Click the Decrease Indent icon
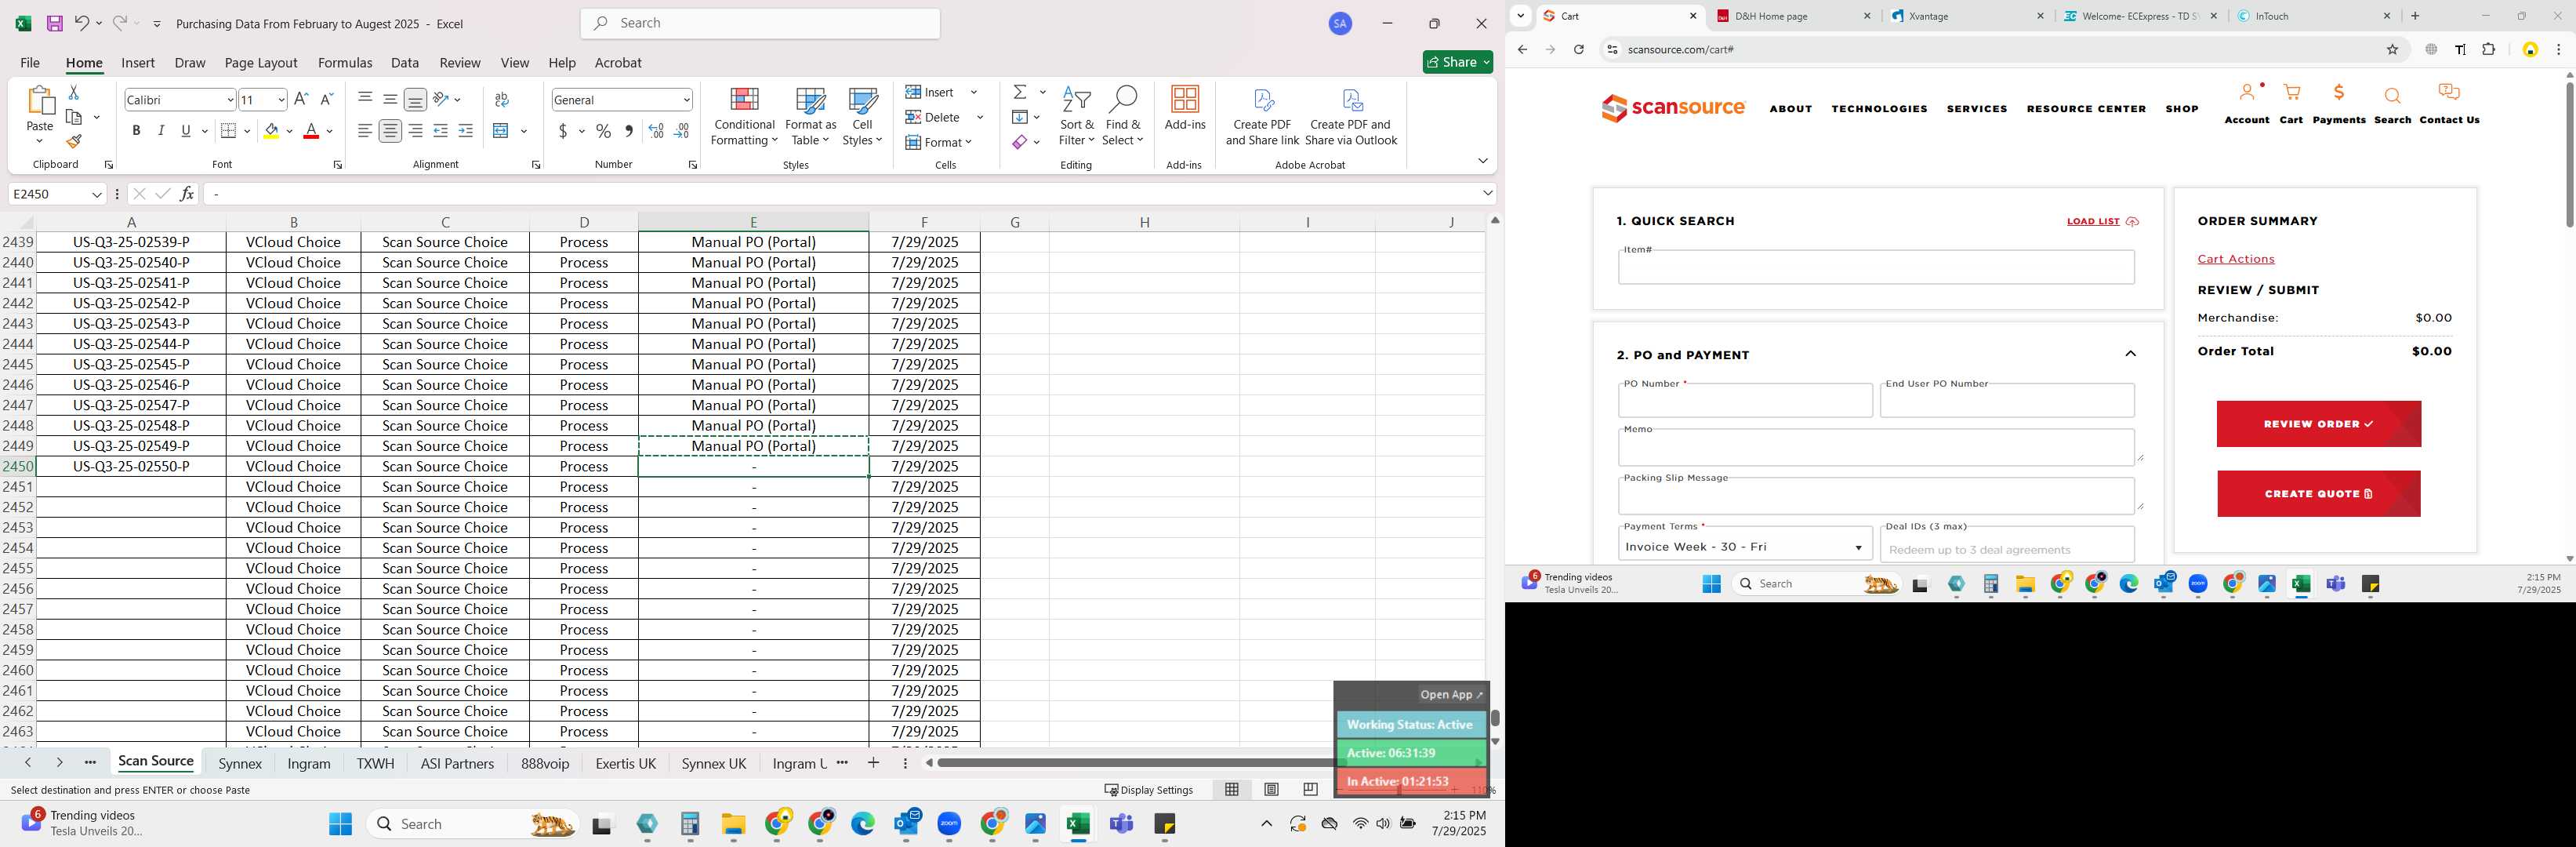The image size is (2576, 847). (441, 131)
